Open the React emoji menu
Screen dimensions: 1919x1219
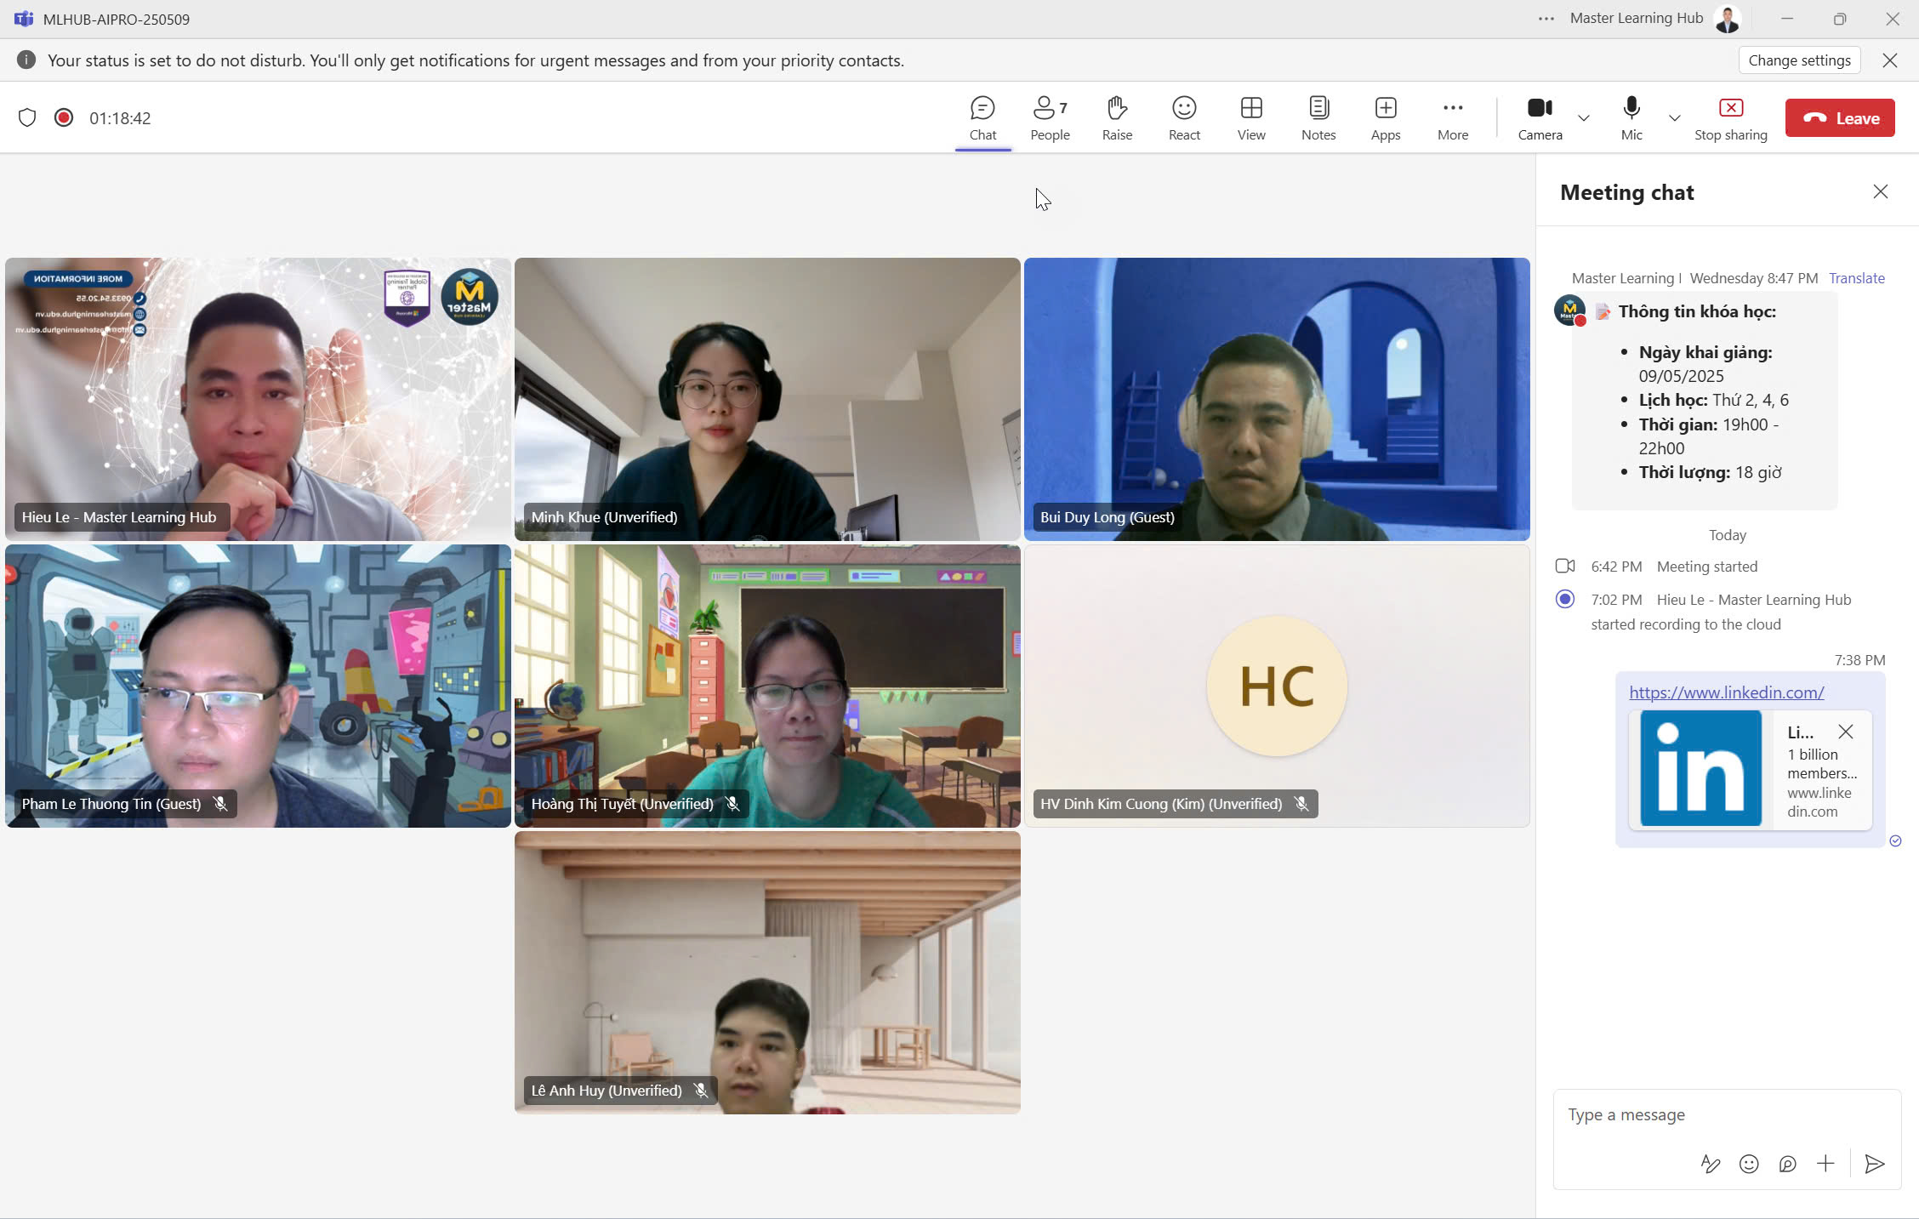click(x=1184, y=118)
